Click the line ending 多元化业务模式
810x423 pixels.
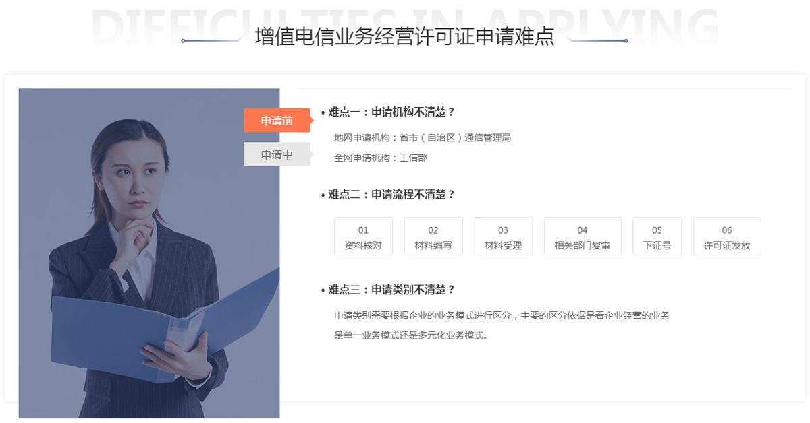coord(411,335)
